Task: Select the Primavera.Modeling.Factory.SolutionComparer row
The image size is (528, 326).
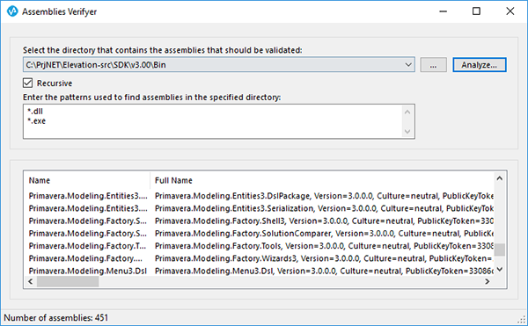Action: click(260, 233)
